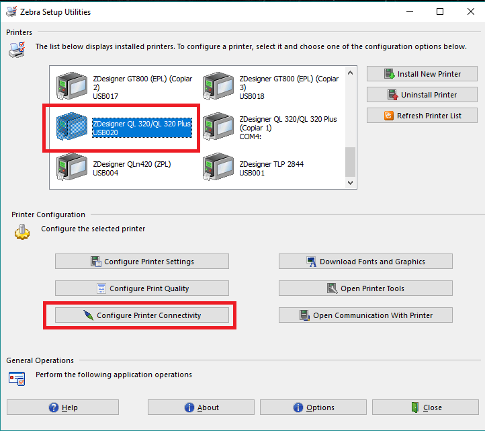Click the ZDesigner QLn420 (ZPL) USB004 label
The width and height of the screenshot is (485, 431).
pyautogui.click(x=132, y=169)
